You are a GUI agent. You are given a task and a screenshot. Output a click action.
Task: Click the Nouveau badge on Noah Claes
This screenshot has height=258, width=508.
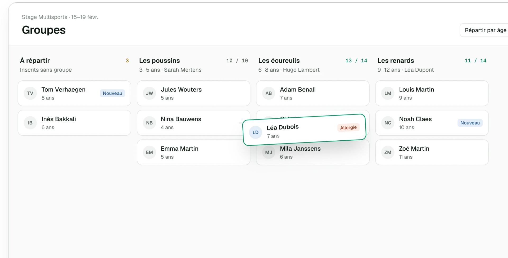pos(470,123)
